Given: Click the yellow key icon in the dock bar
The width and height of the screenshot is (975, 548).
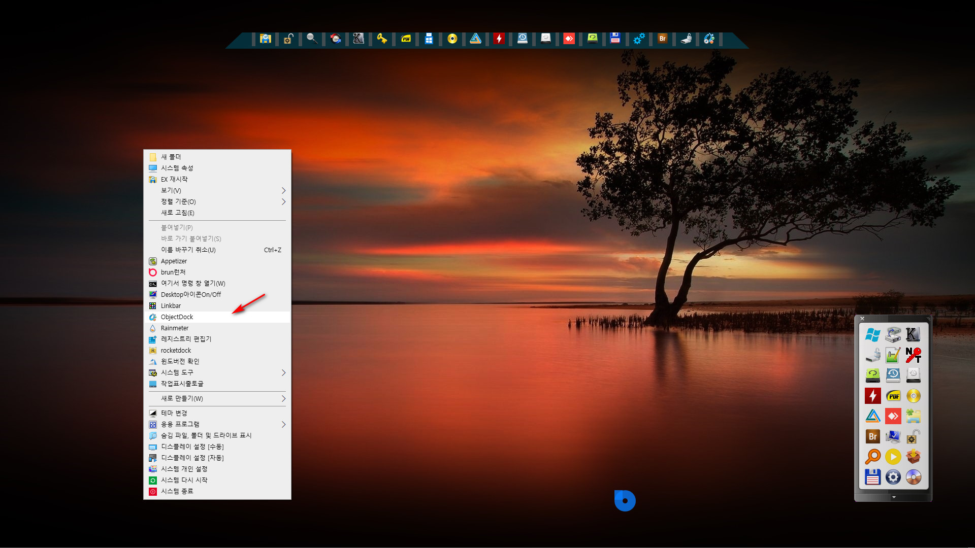Looking at the screenshot, I should [382, 39].
